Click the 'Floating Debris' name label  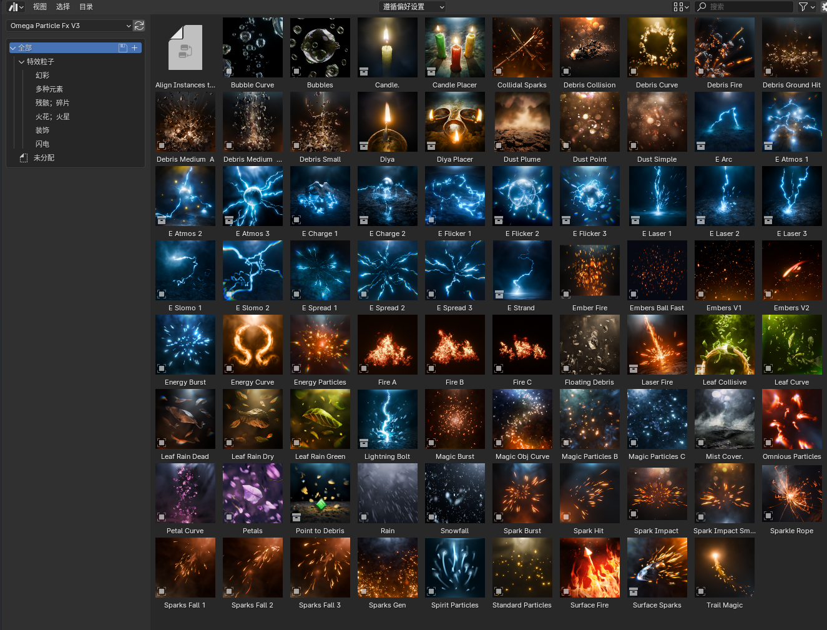coord(590,382)
